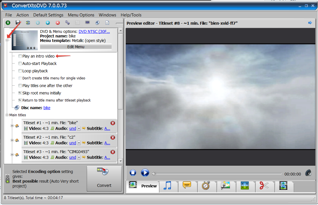This screenshot has width=318, height=205.
Task: Click the merge titlesets filmstrip icon
Action: [28, 23]
